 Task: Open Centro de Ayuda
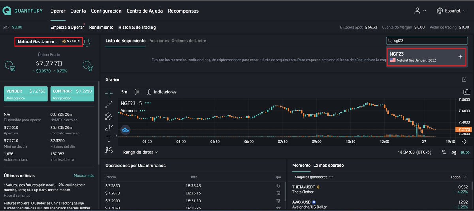click(145, 11)
